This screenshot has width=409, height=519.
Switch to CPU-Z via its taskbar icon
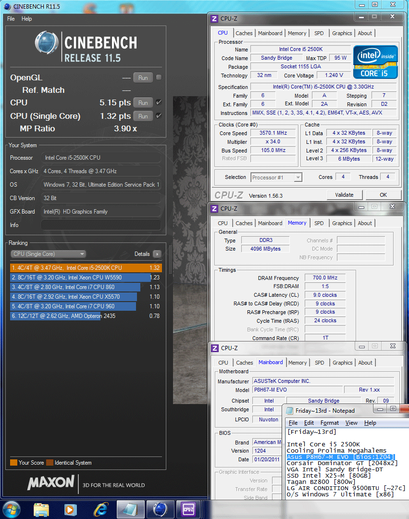click(189, 510)
